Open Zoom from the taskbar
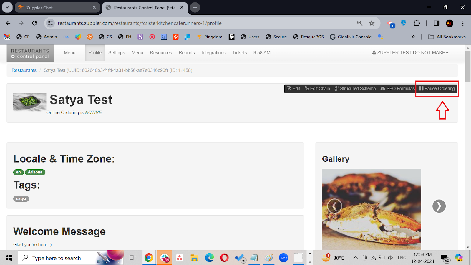The height and width of the screenshot is (265, 471). 283,258
